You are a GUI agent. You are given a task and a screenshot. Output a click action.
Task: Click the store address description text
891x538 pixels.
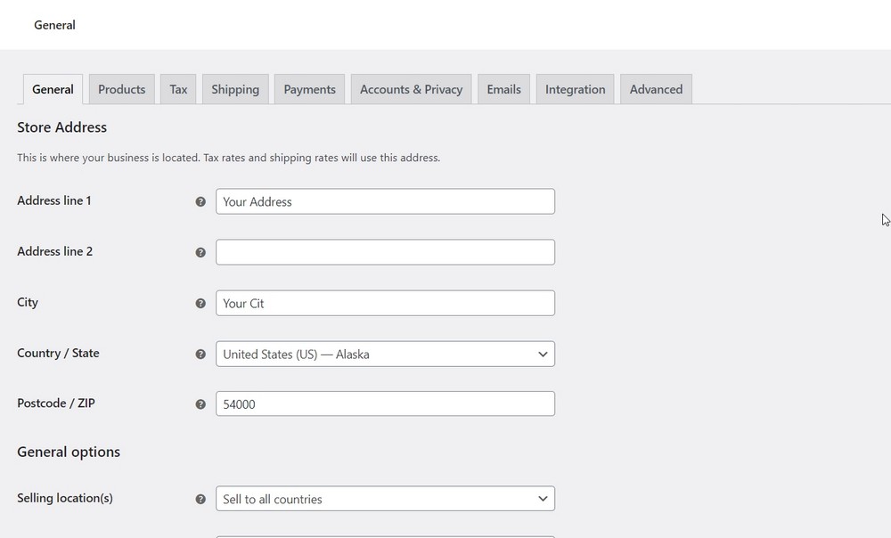tap(228, 158)
